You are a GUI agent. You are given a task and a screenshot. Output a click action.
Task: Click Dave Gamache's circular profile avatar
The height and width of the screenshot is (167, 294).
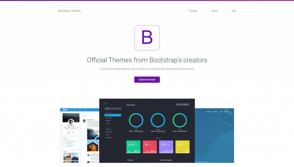tap(71, 122)
